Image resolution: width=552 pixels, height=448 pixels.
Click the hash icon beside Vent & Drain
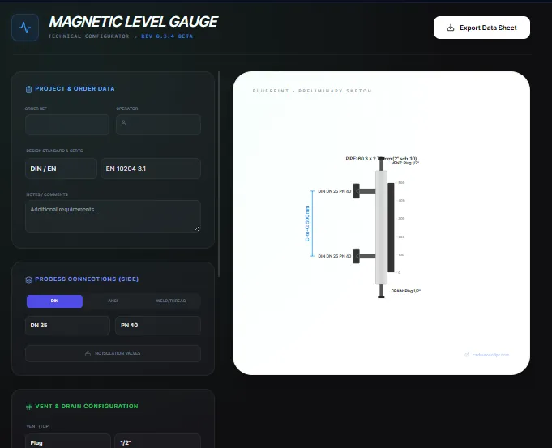tap(28, 407)
